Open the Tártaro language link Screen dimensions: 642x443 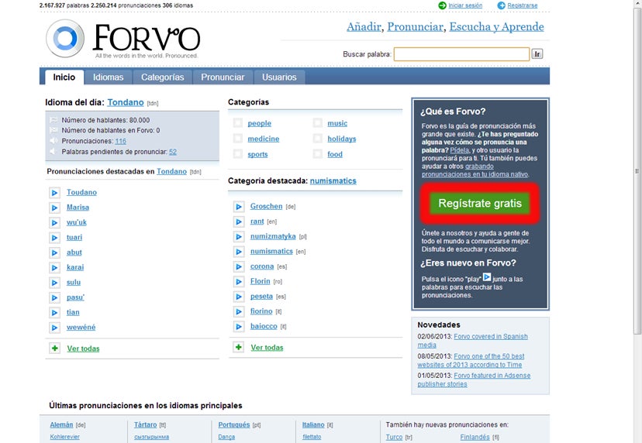pos(145,425)
